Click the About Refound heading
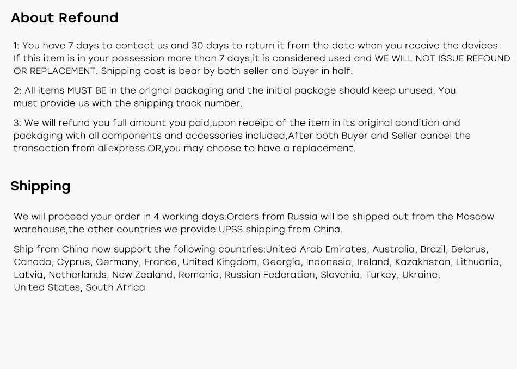The width and height of the screenshot is (517, 369). tap(64, 18)
